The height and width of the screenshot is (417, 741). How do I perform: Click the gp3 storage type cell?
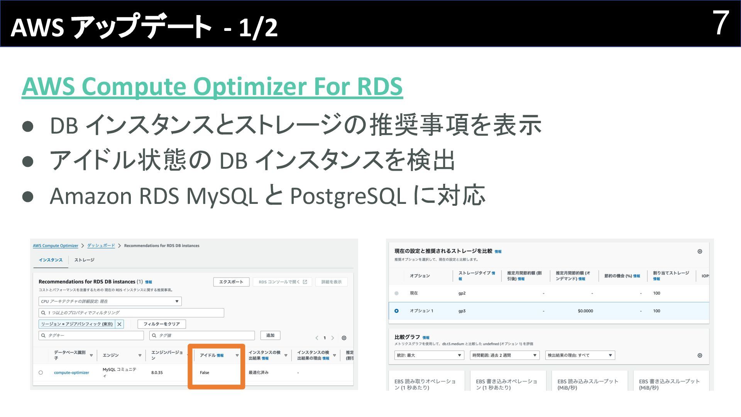pos(462,311)
